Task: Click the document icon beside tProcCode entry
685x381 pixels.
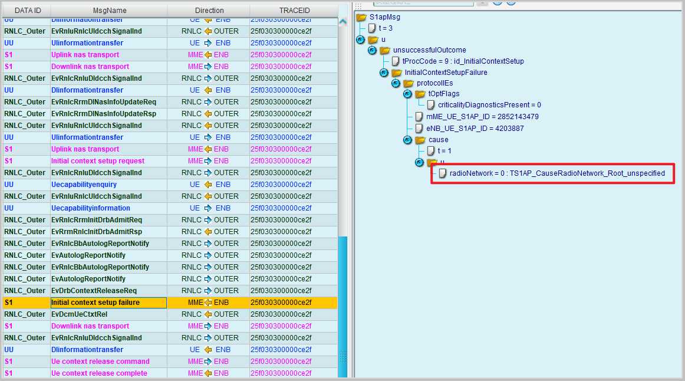Action: (396, 61)
